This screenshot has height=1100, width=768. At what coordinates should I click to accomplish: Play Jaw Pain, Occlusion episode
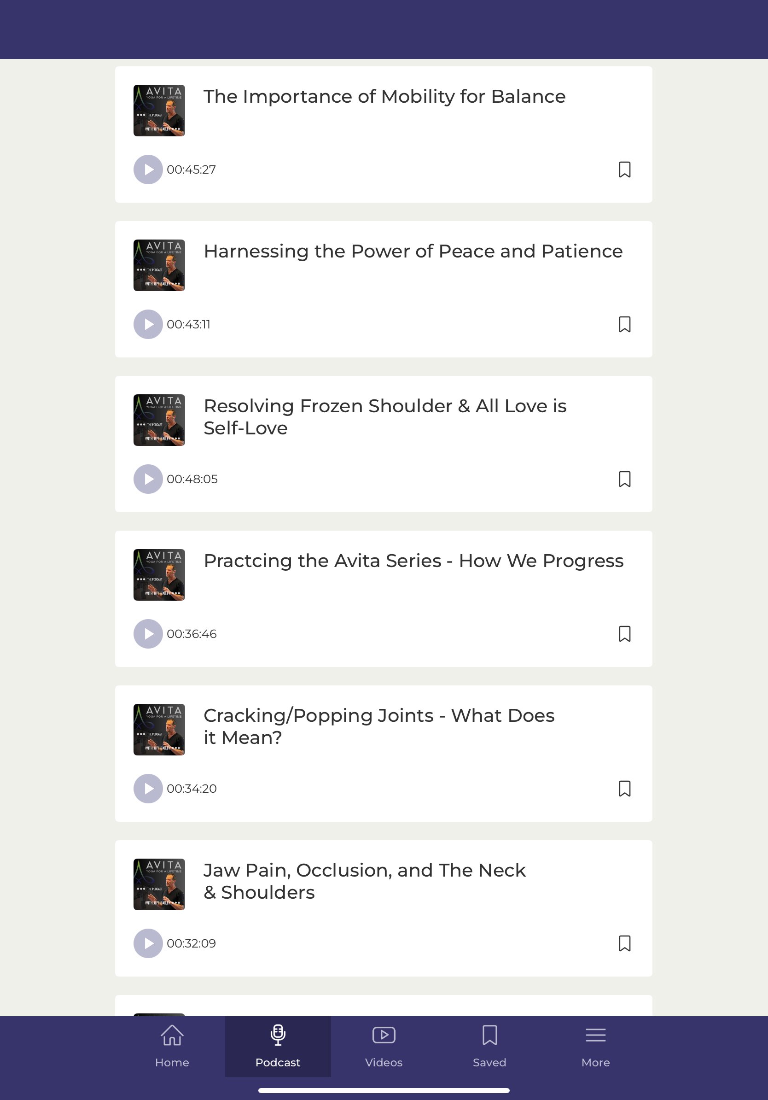(148, 943)
